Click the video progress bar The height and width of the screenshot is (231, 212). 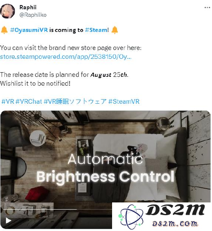tap(58, 209)
